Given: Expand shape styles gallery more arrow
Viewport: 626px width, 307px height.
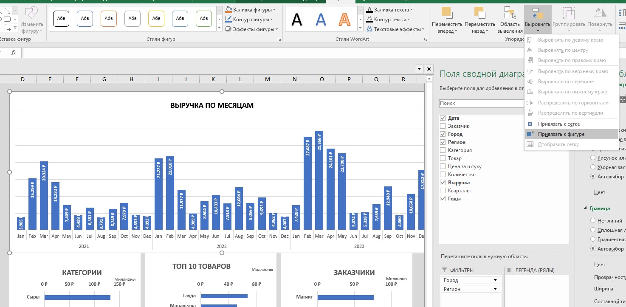Looking at the screenshot, I should 219,28.
